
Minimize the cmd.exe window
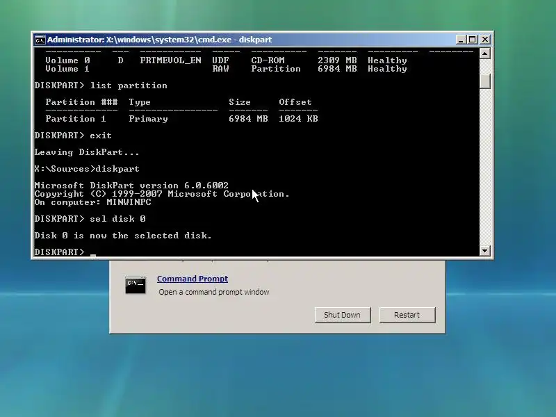pyautogui.click(x=460, y=40)
